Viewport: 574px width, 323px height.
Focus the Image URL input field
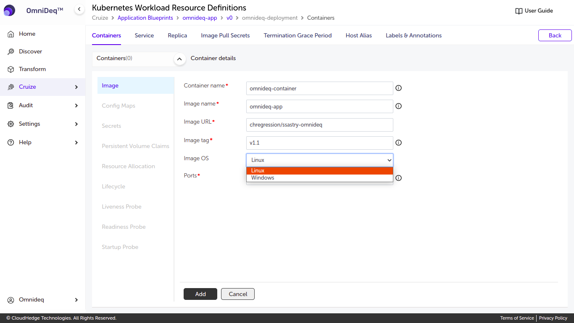tap(320, 124)
